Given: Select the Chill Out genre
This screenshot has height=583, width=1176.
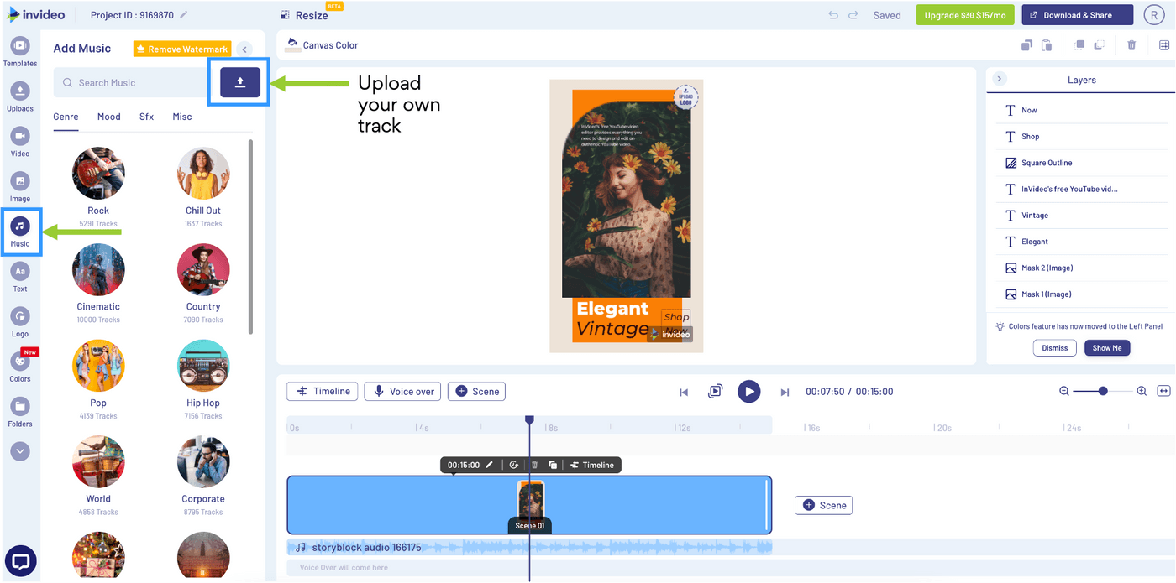Looking at the screenshot, I should pyautogui.click(x=203, y=174).
